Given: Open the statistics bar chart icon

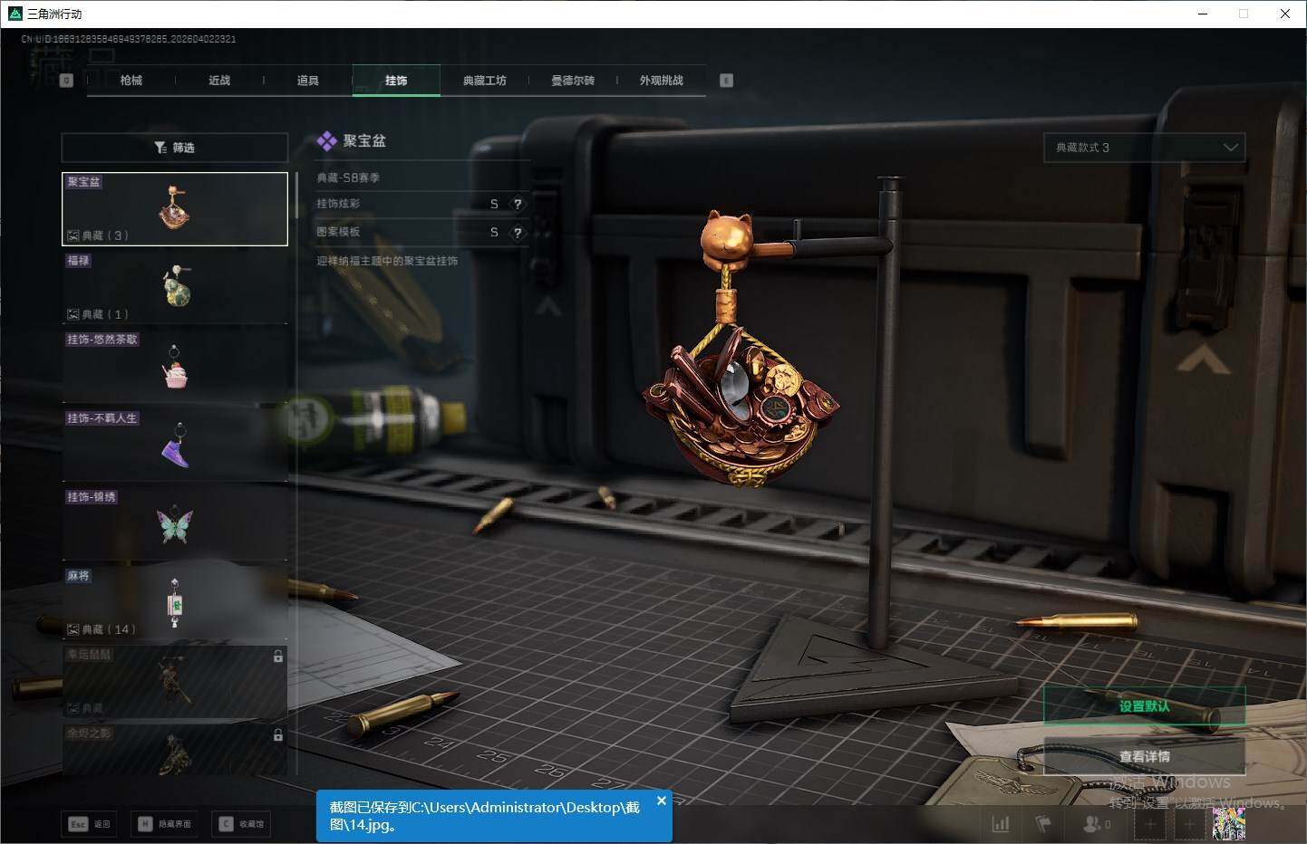Looking at the screenshot, I should [x=1001, y=824].
